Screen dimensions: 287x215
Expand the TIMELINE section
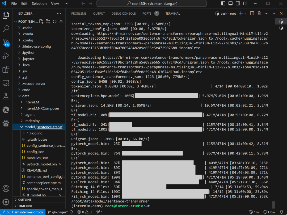point(39,206)
